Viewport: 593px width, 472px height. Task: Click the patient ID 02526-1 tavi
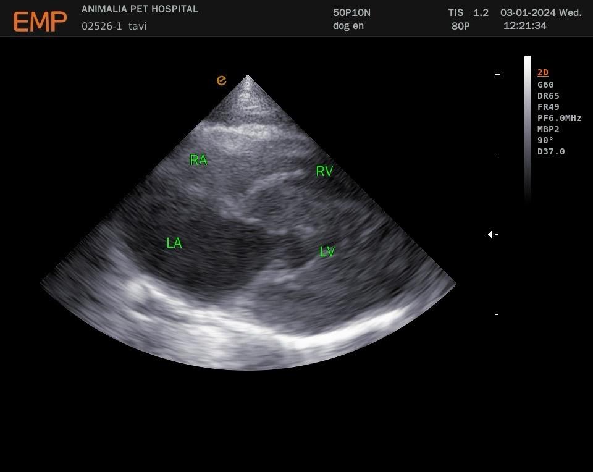coord(114,26)
